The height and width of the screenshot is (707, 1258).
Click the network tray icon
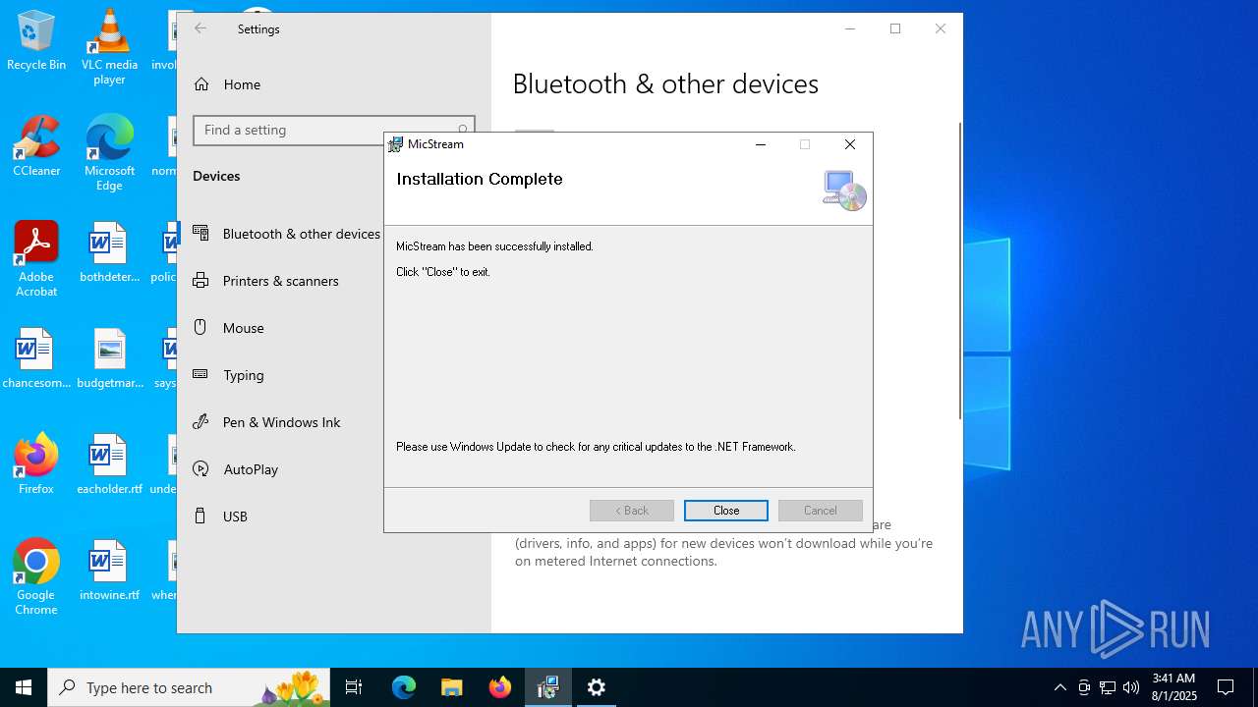click(1108, 687)
